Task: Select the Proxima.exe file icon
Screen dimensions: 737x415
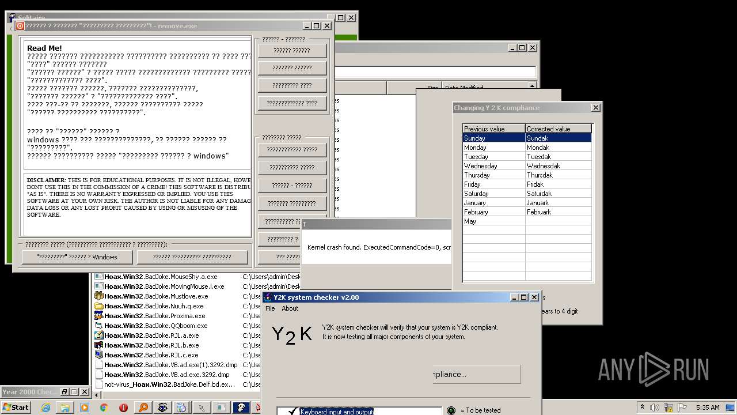Action: 98,316
